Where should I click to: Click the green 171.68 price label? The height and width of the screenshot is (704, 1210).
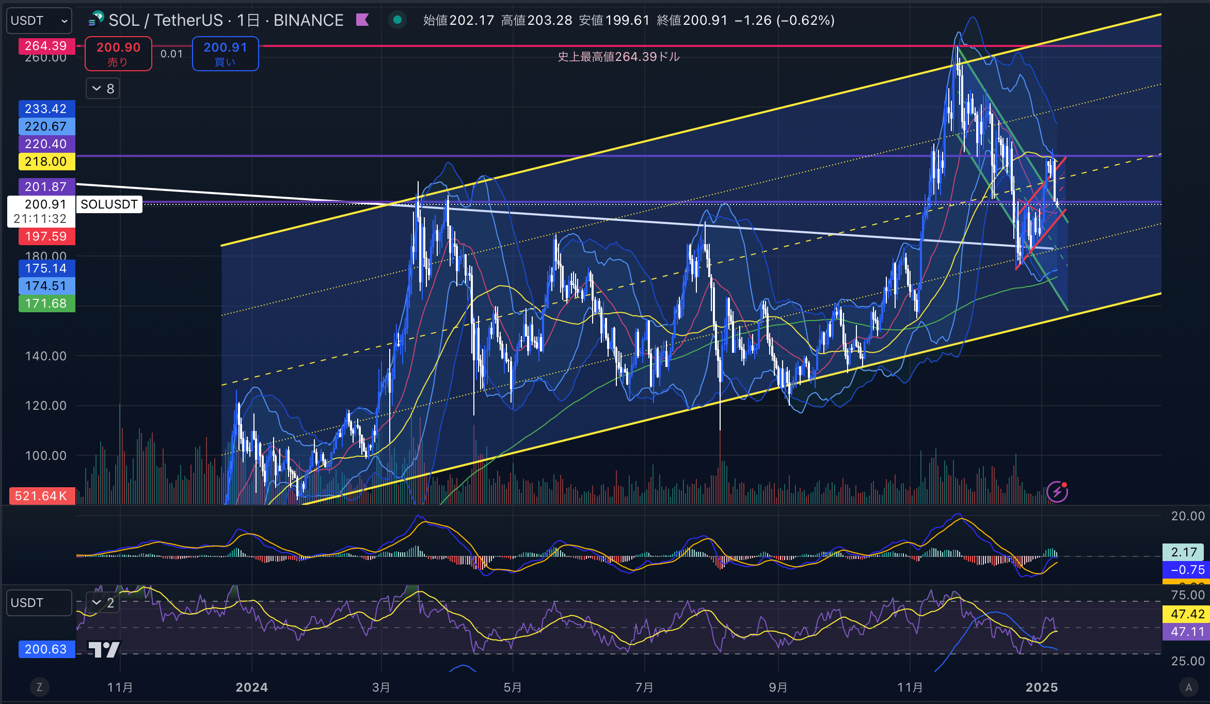pyautogui.click(x=46, y=303)
